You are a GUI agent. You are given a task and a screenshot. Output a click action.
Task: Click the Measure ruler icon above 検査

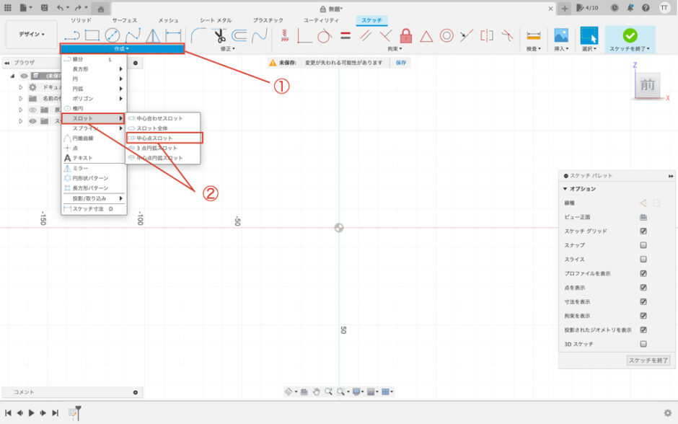click(534, 35)
